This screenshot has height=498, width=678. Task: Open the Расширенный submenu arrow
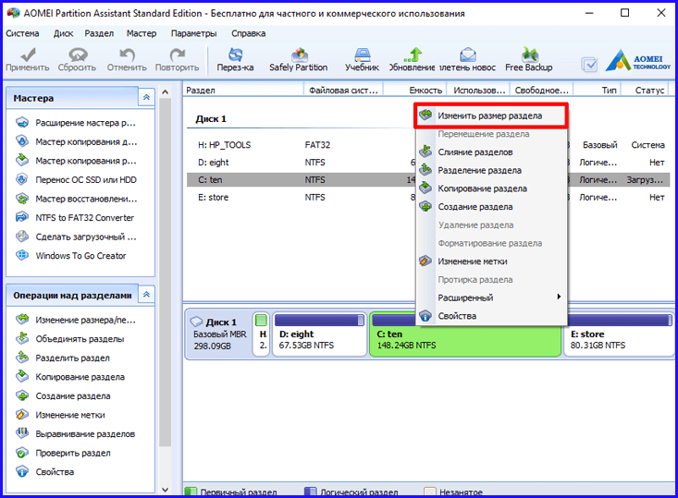[x=559, y=297]
